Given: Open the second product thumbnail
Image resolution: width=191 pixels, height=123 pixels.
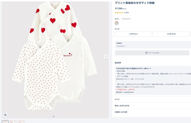Looking at the screenshot, I should click(13, 122).
